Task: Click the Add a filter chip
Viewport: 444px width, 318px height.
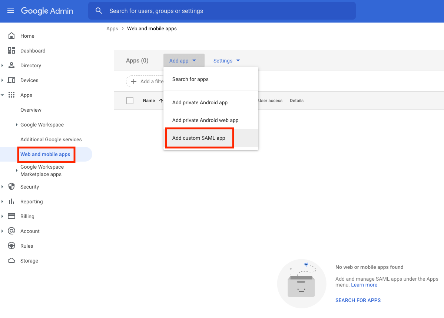Action: (145, 81)
